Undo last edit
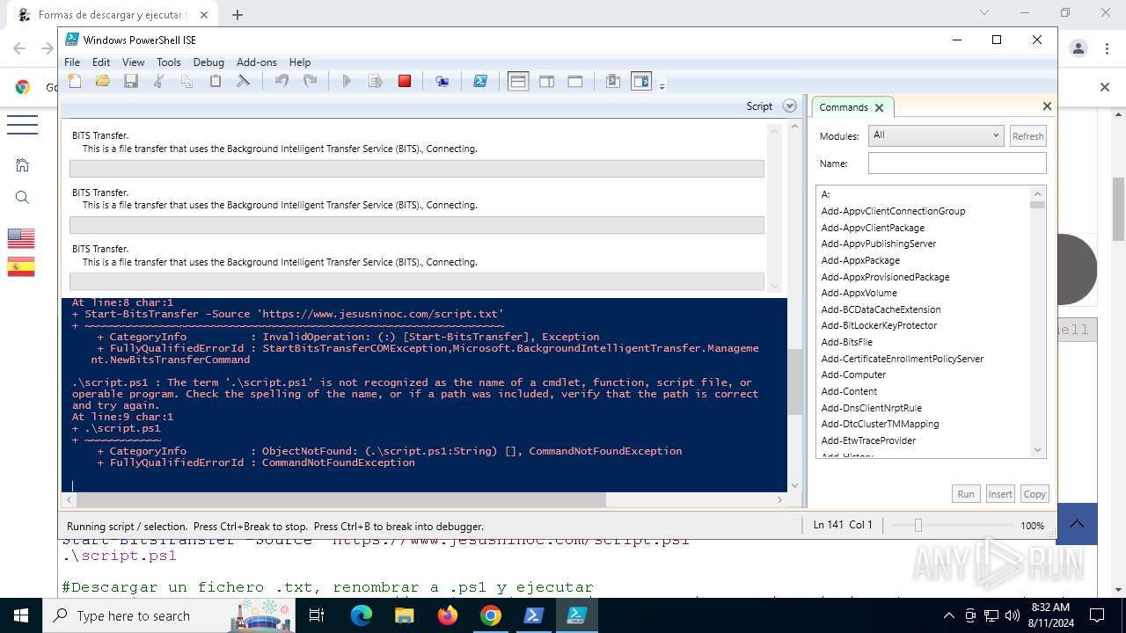The image size is (1126, 633). tap(281, 82)
